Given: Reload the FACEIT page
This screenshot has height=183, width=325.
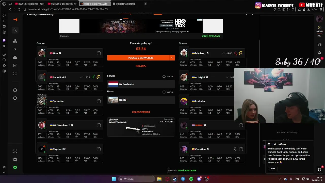Looking at the screenshot, I should 19,9.
